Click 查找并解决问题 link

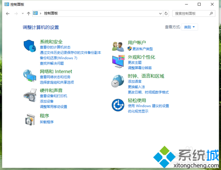52,63
